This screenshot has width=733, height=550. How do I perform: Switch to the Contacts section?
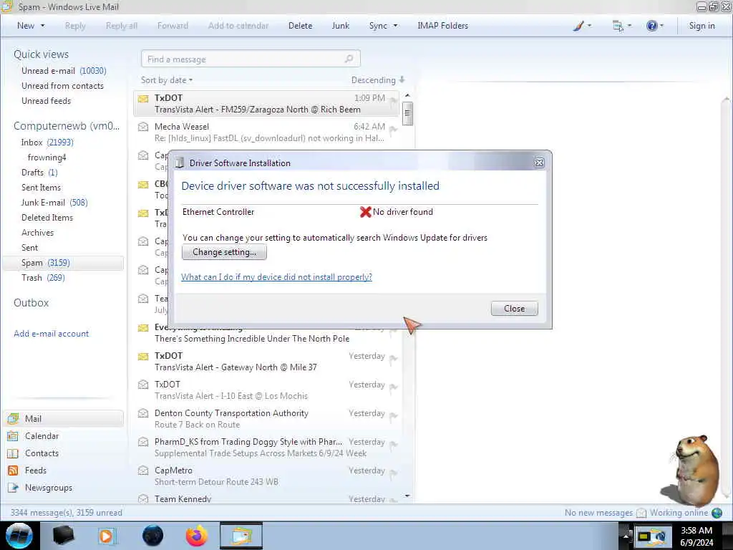42,453
